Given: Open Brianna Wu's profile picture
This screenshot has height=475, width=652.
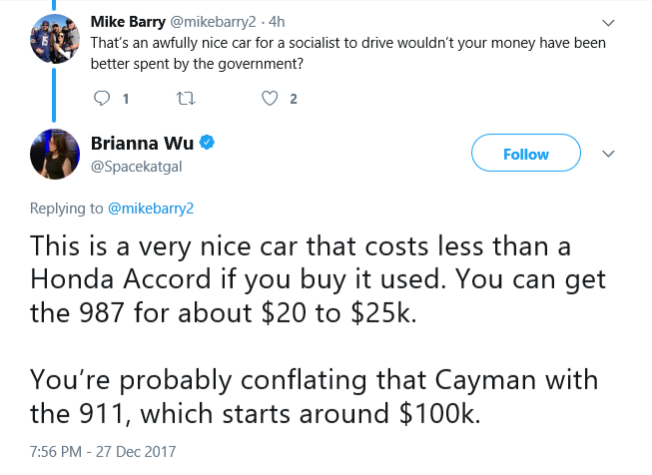Looking at the screenshot, I should [x=55, y=155].
